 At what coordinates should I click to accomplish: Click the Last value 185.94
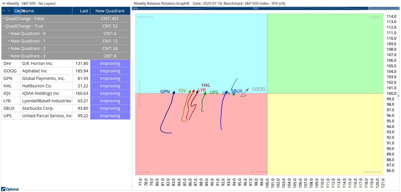click(x=82, y=71)
